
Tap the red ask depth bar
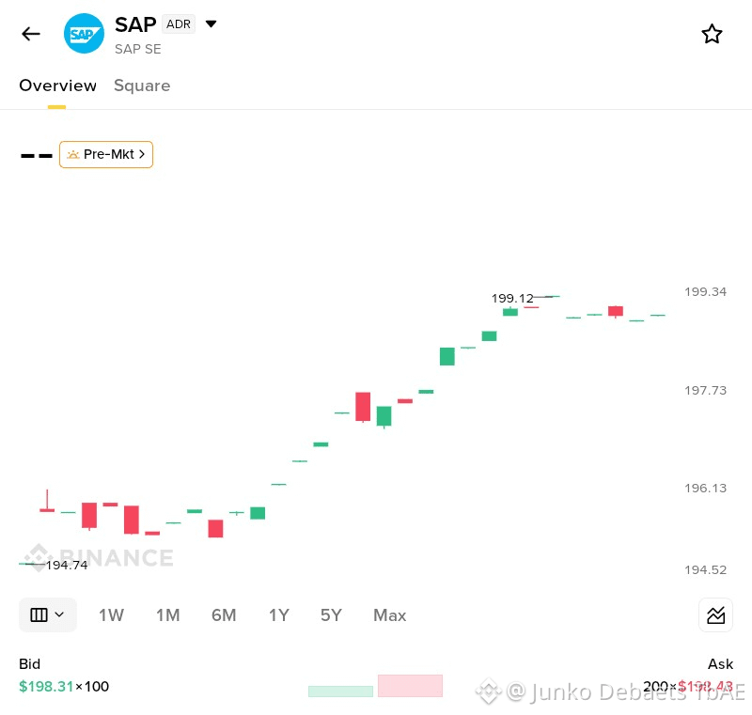tap(410, 686)
